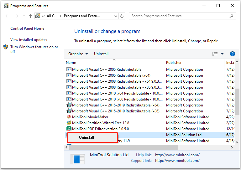Sort by the Publisher column header
241x170 pixels.
tap(194, 63)
